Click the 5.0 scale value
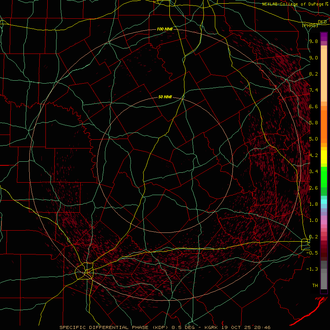The image size is (330, 330). [313, 139]
